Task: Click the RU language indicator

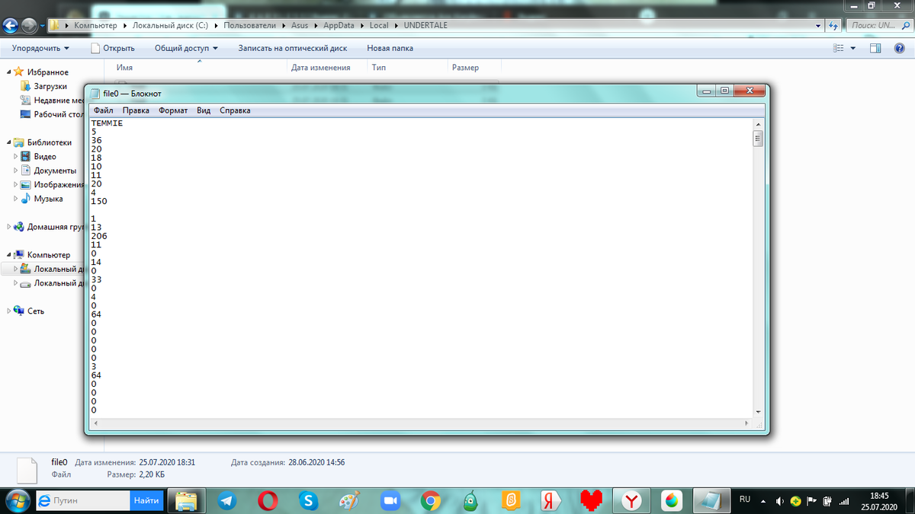Action: click(x=746, y=500)
